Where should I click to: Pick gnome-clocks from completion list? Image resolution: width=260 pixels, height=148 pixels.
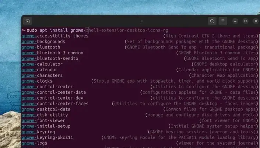tap(37, 81)
